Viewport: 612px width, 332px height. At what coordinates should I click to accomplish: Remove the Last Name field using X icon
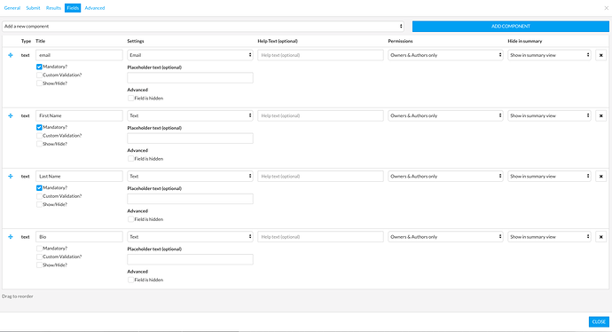(x=601, y=176)
